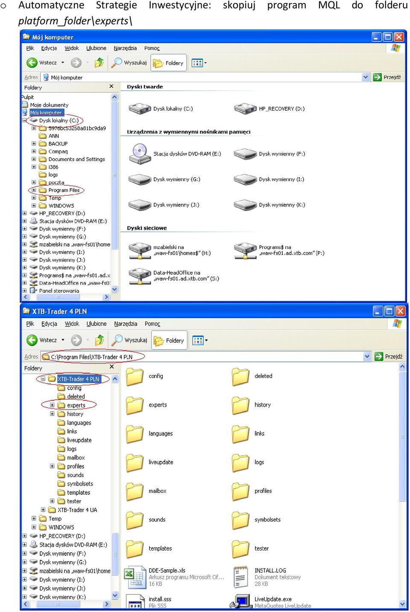Select liveupdate folder in XTB tree
The height and width of the screenshot is (612, 410).
point(79,440)
